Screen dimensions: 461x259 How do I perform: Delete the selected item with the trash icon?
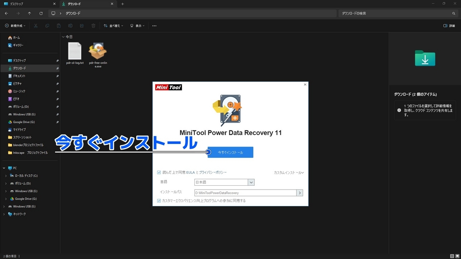(93, 26)
